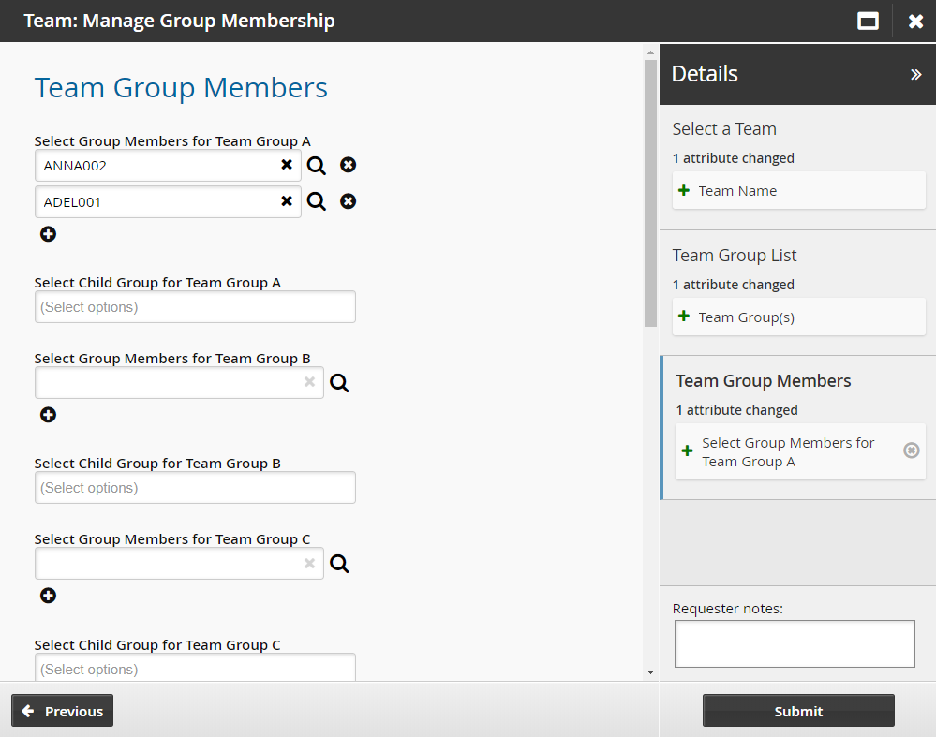Remove the ANNA002 member row
936x737 pixels.
tap(348, 165)
